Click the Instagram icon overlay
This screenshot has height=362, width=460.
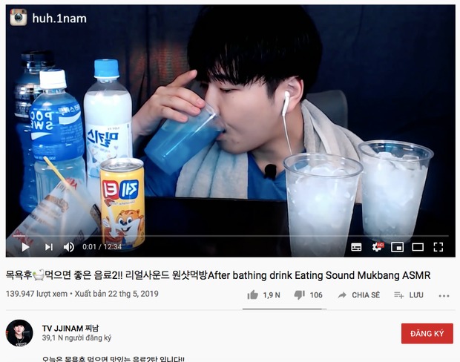(19, 18)
